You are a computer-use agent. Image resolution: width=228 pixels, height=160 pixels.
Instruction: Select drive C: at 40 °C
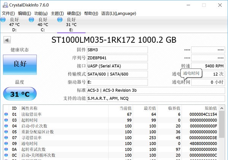(43, 25)
